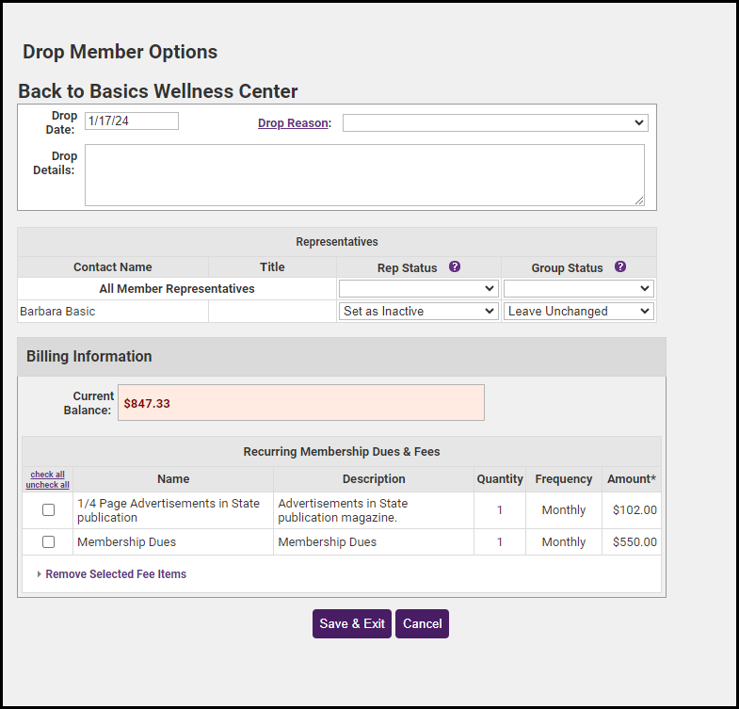Click into the Drop Date field
This screenshot has height=709, width=739.
pyautogui.click(x=131, y=121)
